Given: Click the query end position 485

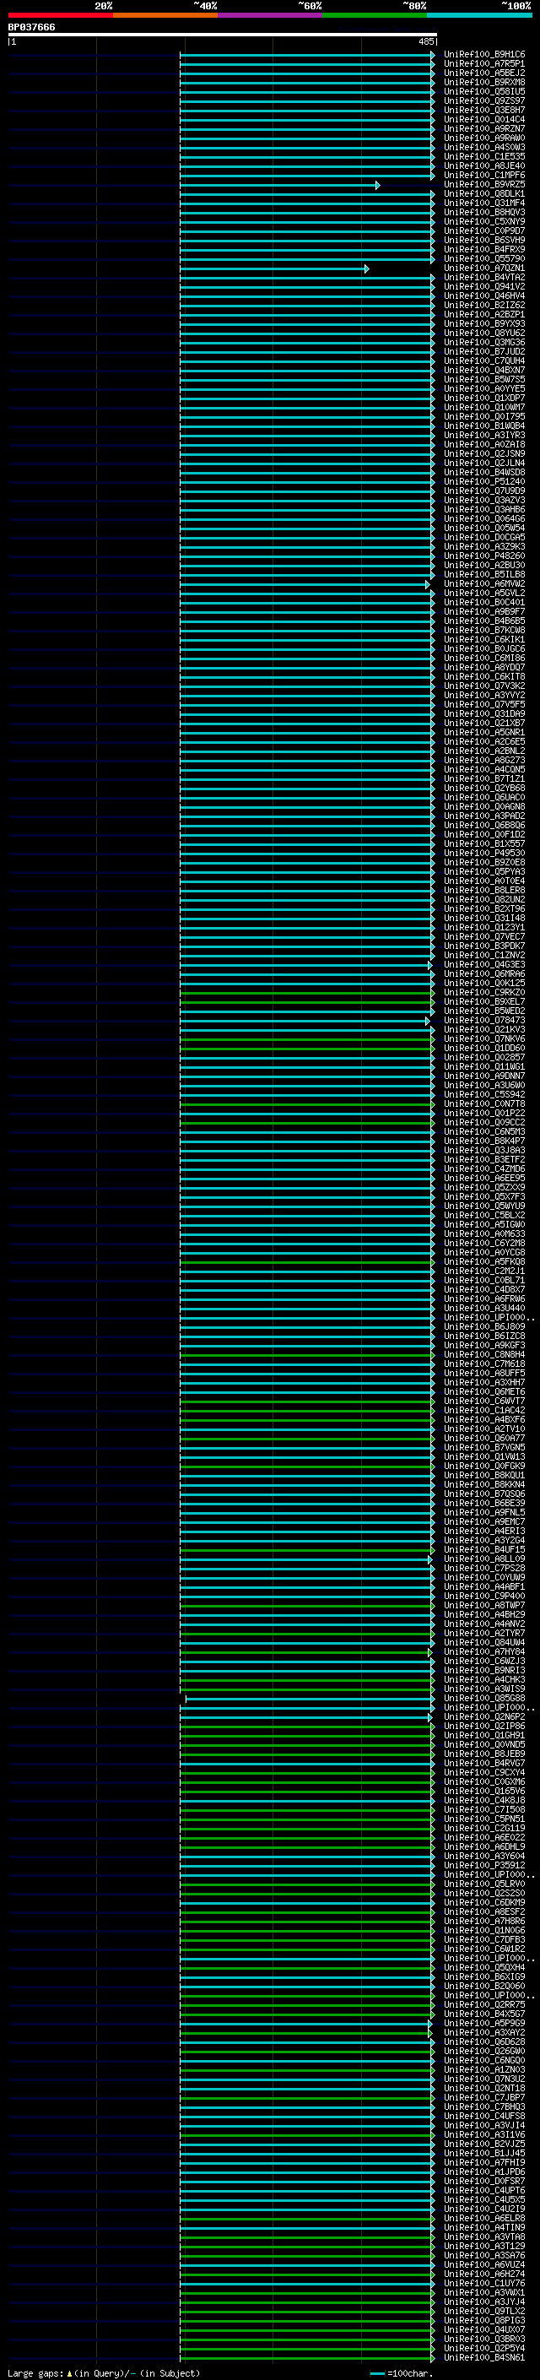Looking at the screenshot, I should pyautogui.click(x=425, y=41).
